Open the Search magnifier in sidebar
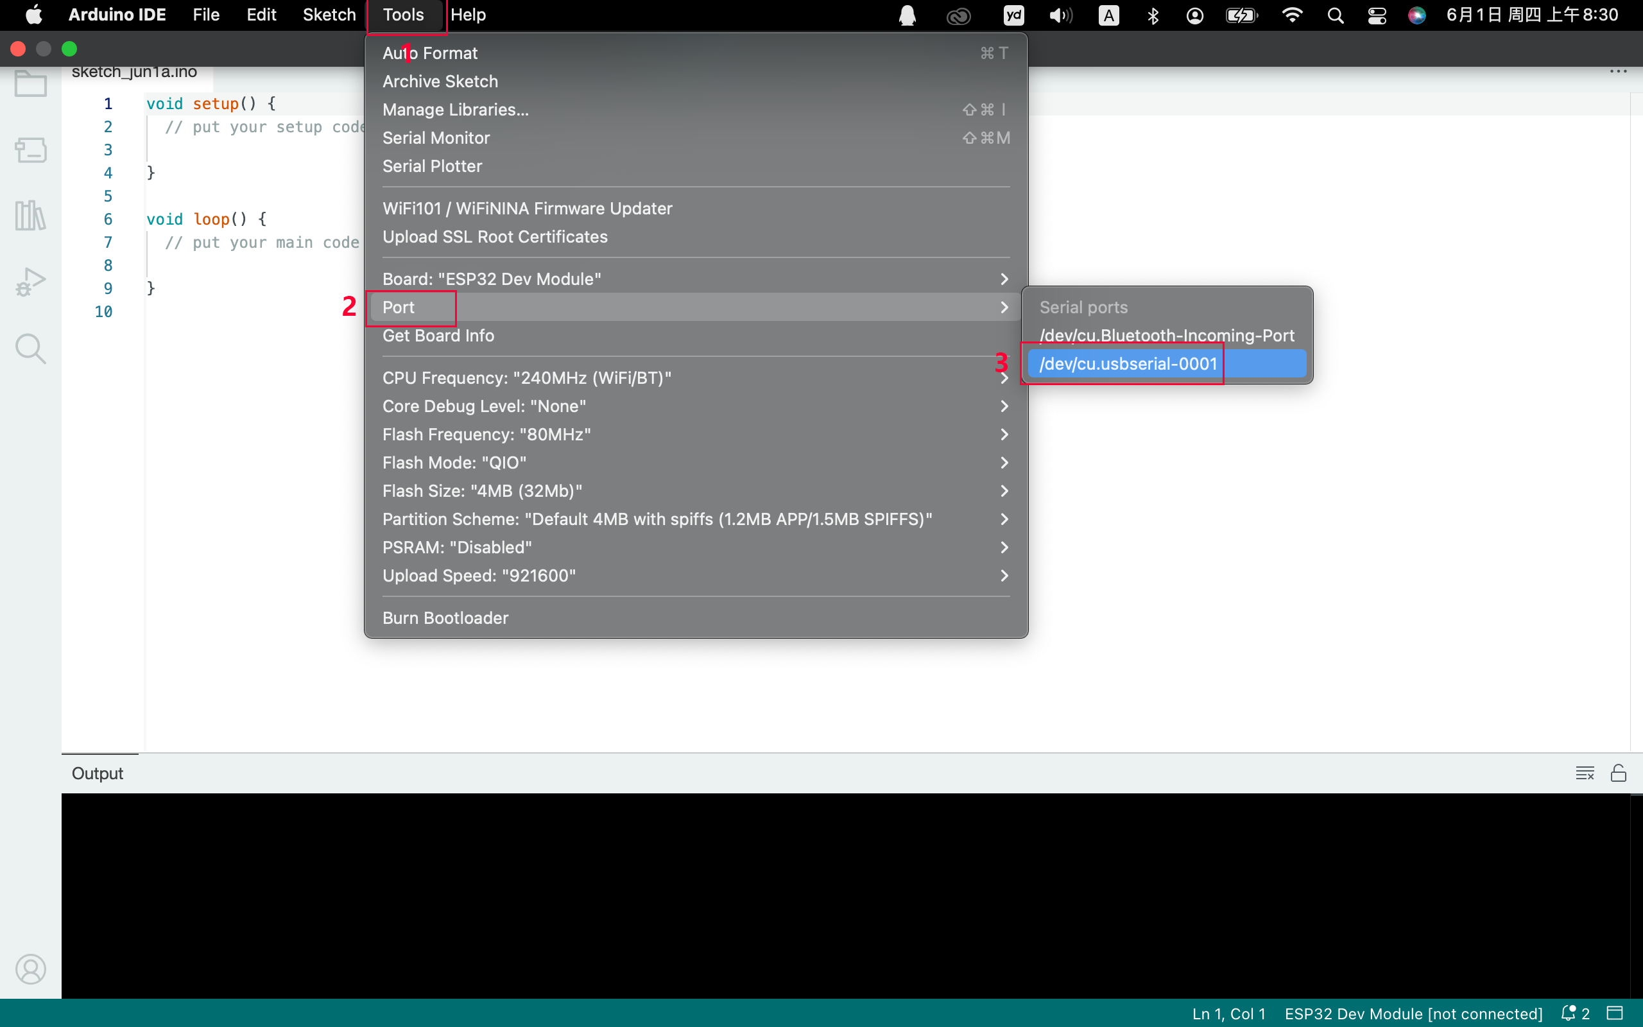Screen dimensions: 1643x1027 point(31,349)
